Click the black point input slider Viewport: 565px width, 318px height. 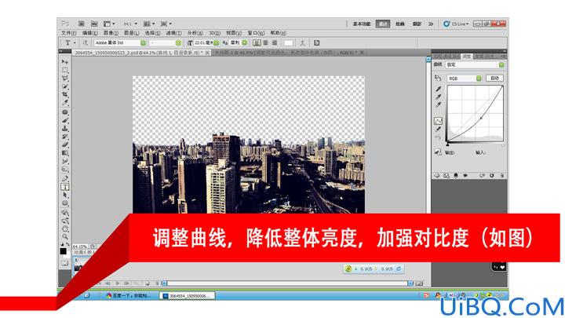(447, 144)
